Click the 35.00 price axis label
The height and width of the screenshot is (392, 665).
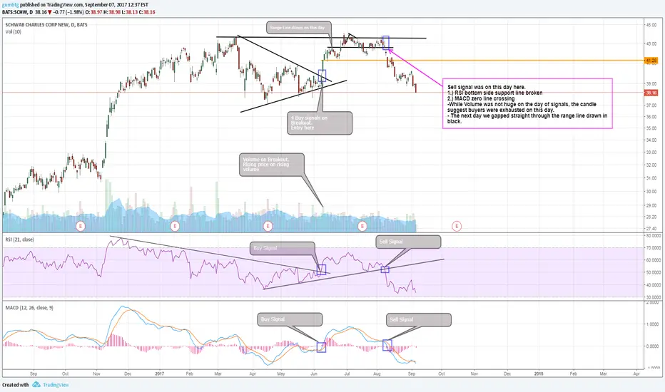click(x=651, y=128)
